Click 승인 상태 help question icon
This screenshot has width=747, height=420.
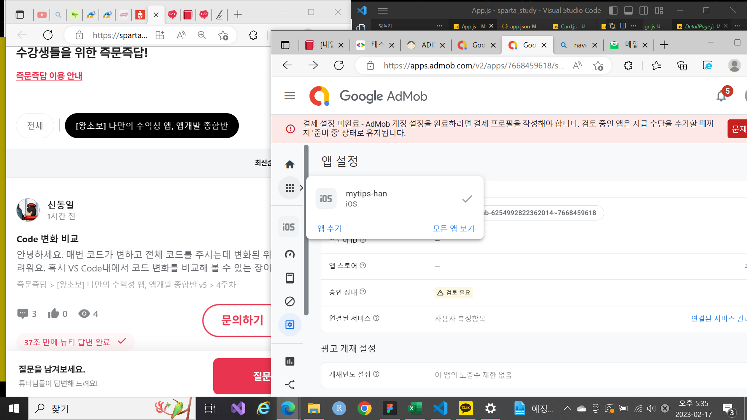[363, 292]
